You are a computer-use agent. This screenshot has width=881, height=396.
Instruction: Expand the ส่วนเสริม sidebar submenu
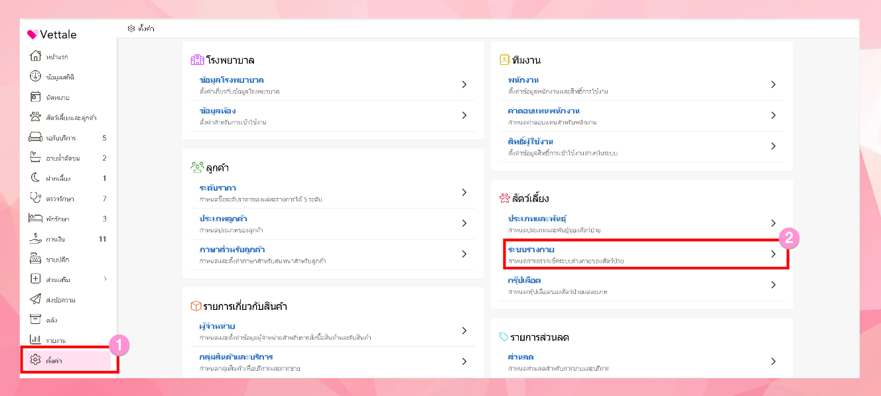tap(105, 279)
